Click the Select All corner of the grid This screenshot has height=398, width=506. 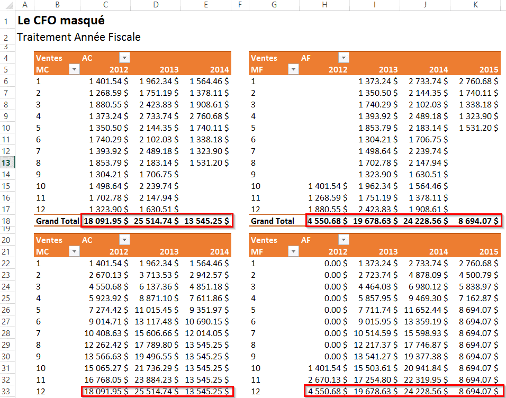click(x=8, y=5)
